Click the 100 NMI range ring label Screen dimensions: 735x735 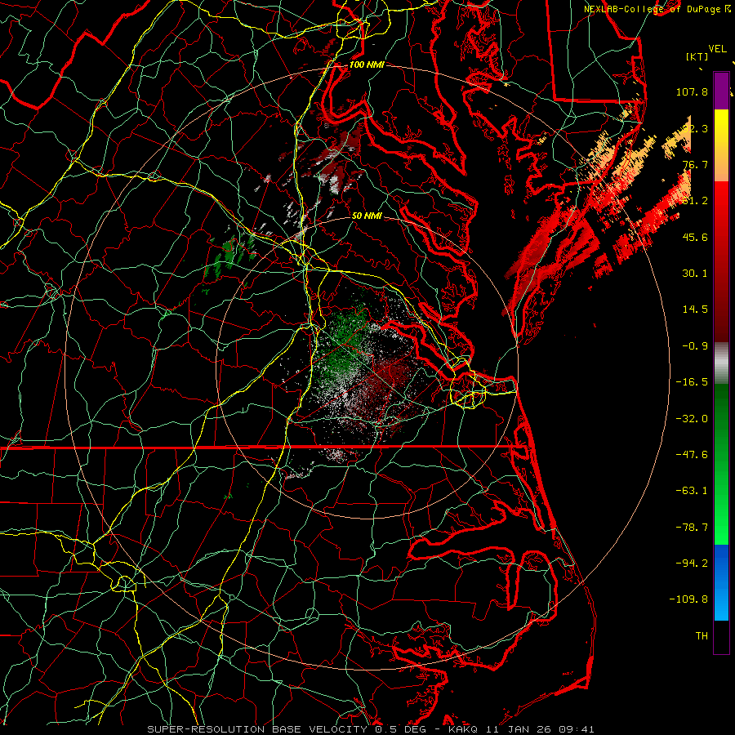367,65
